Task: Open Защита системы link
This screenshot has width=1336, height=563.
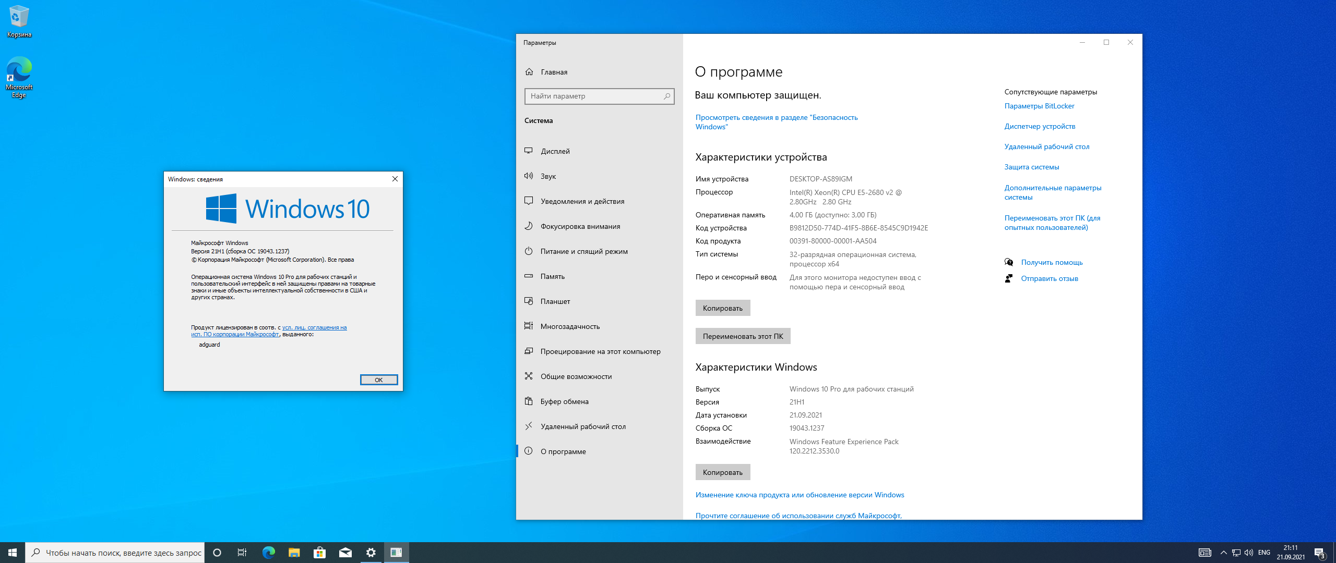Action: tap(1032, 167)
